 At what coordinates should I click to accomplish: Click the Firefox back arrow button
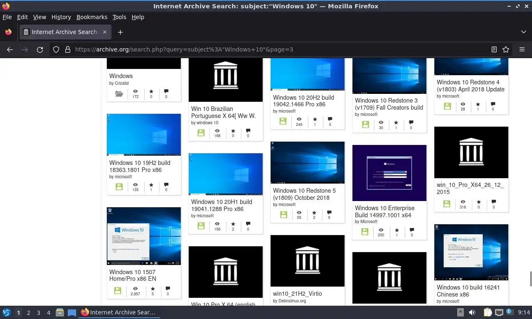[10, 49]
